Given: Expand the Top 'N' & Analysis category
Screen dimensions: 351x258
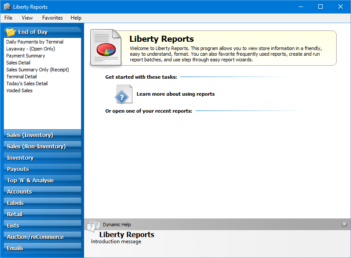Looking at the screenshot, I should click(42, 180).
